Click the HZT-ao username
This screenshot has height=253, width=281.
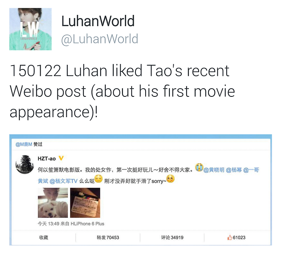[46, 159]
